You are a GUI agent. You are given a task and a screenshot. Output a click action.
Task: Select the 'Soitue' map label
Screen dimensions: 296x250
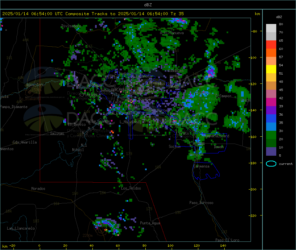(175, 147)
